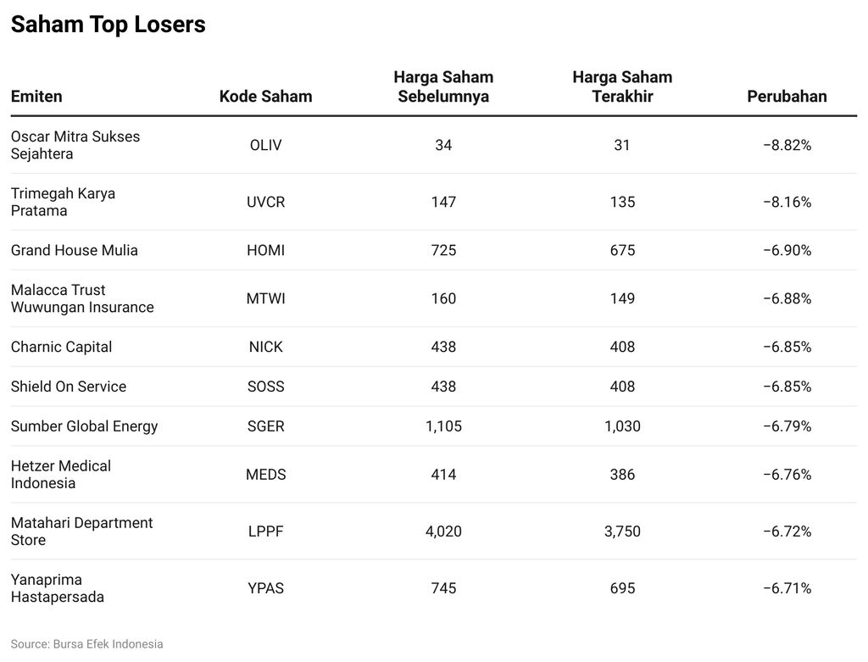Image resolution: width=868 pixels, height=662 pixels.
Task: Click the last price 3,750 for LPPF
Action: click(x=622, y=531)
